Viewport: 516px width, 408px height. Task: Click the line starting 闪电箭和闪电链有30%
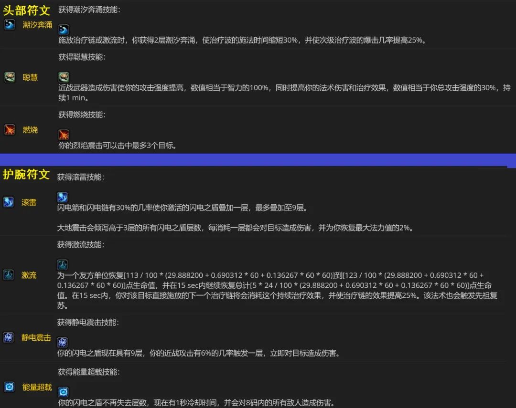[183, 208]
